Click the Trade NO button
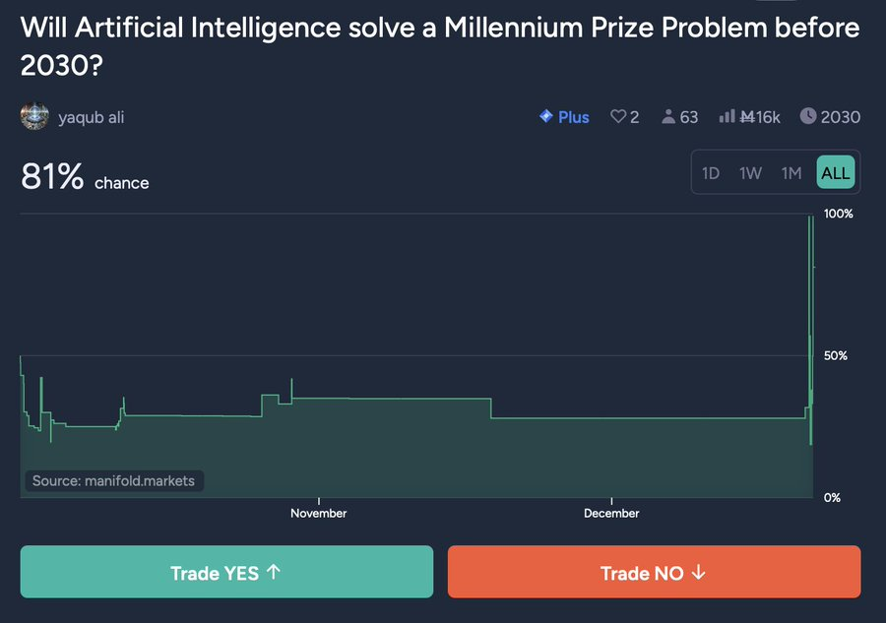 click(x=655, y=572)
